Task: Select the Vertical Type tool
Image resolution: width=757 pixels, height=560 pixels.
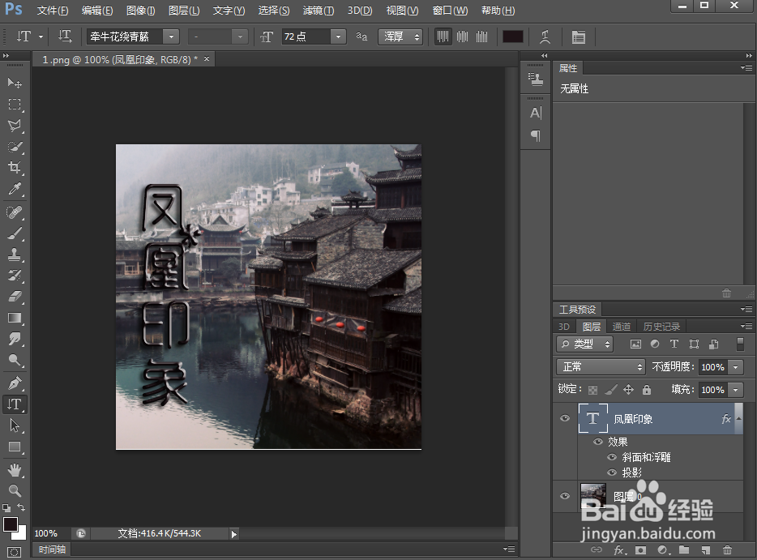Action: [15, 404]
